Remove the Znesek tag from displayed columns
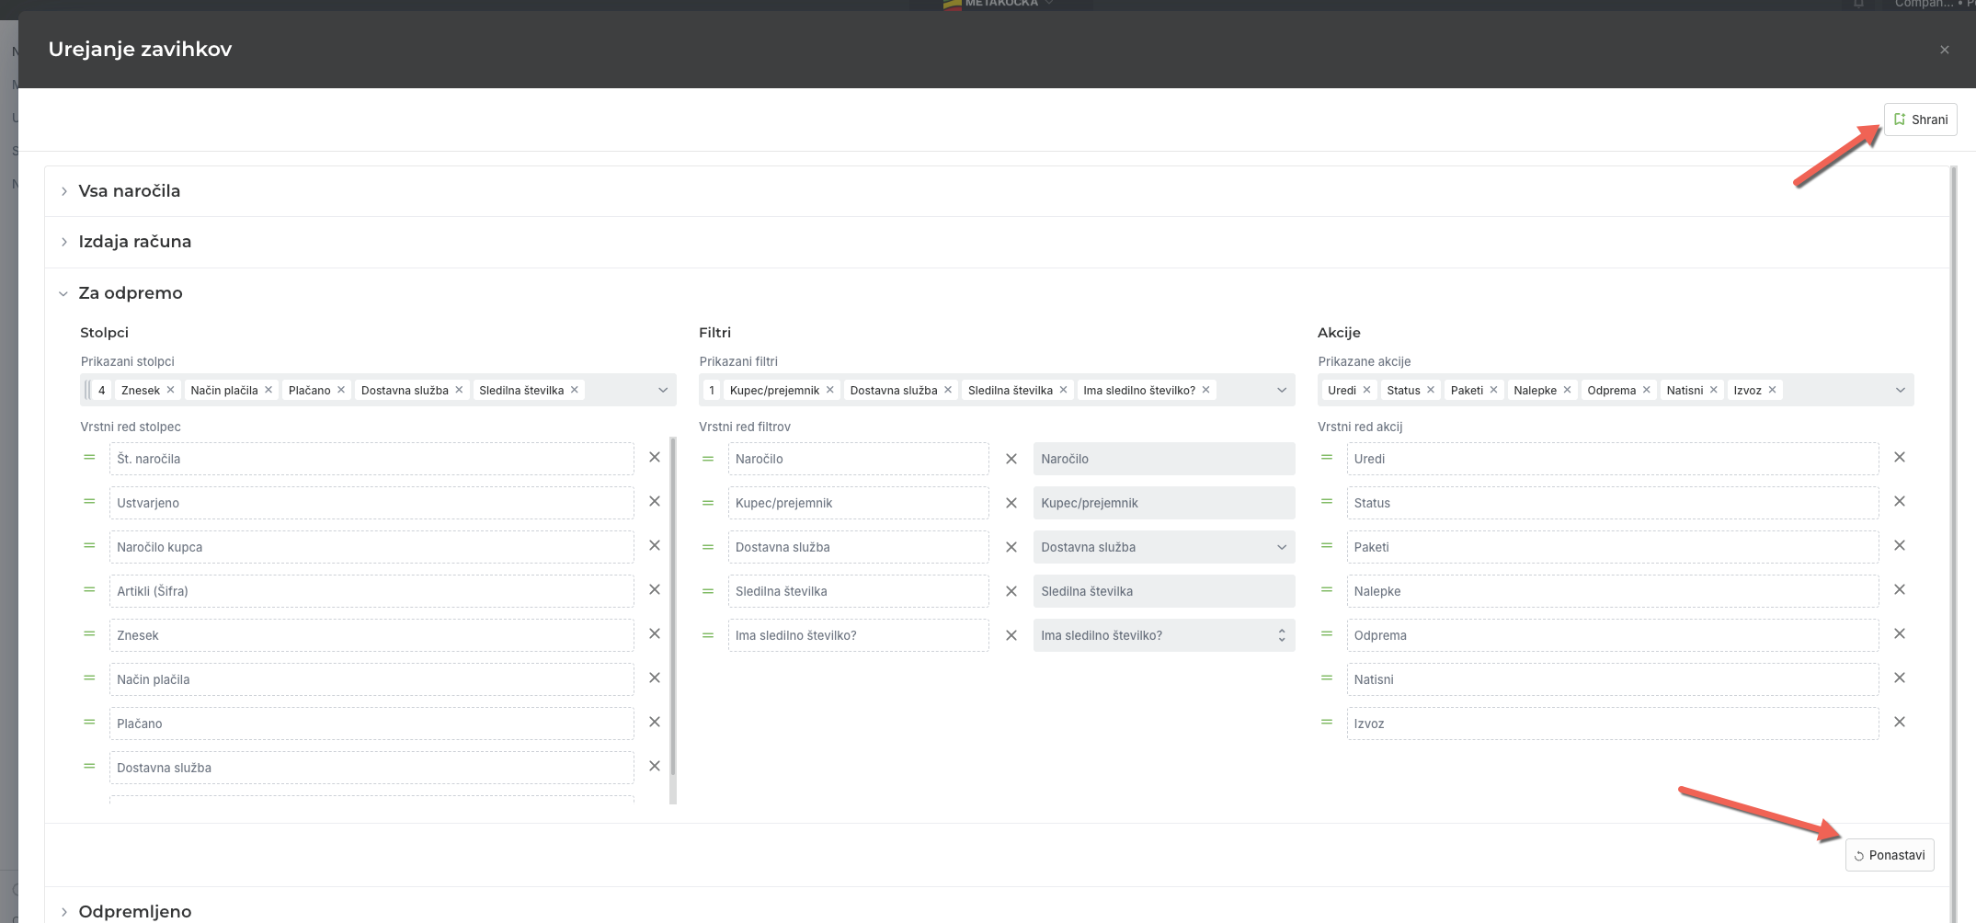 tap(170, 390)
